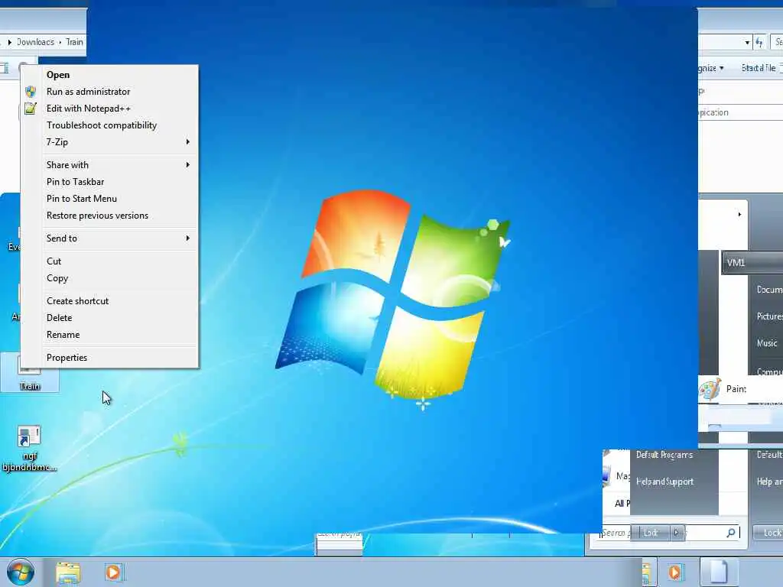Click the media player icon on the right taskbar
783x587 pixels.
point(674,572)
